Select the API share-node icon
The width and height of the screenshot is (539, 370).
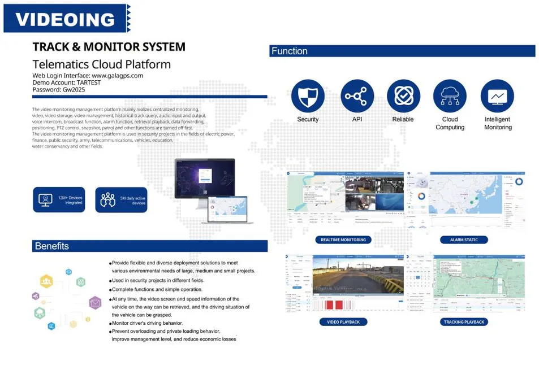pyautogui.click(x=357, y=96)
